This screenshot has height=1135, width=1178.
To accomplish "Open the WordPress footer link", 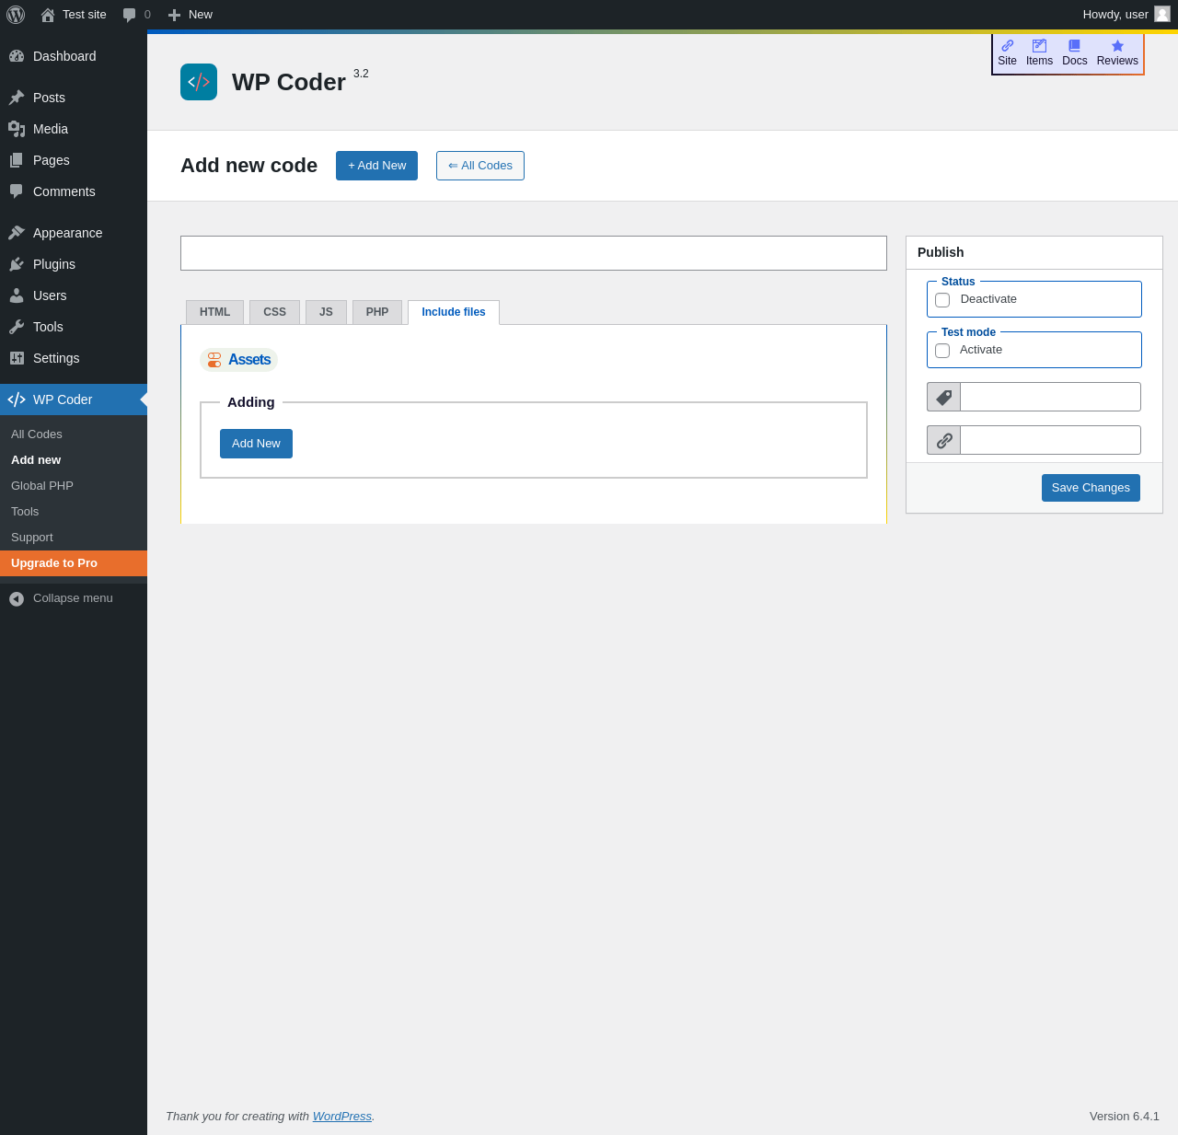I will click(342, 1116).
